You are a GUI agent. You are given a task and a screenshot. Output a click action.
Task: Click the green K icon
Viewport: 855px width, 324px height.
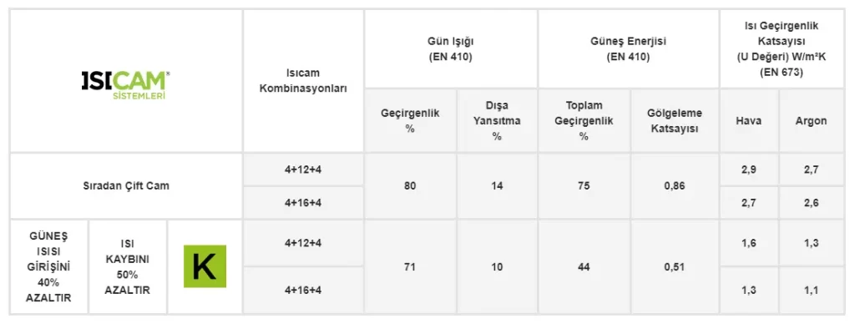[205, 266]
